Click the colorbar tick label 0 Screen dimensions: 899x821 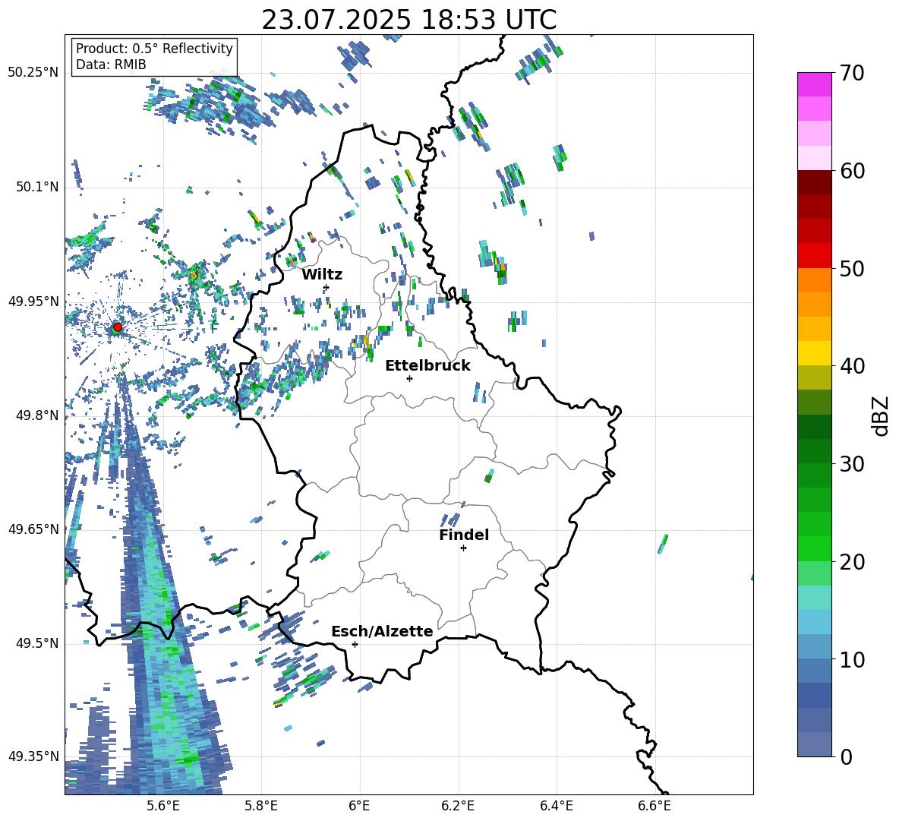[846, 756]
